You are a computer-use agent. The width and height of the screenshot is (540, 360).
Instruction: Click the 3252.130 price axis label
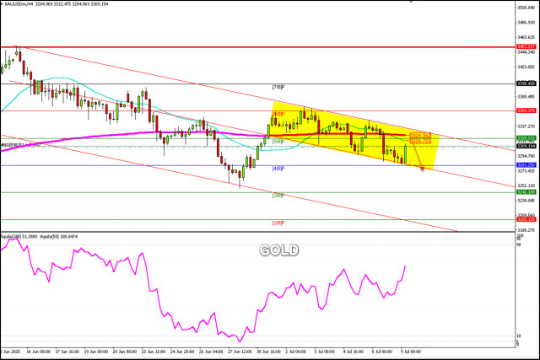(526, 185)
